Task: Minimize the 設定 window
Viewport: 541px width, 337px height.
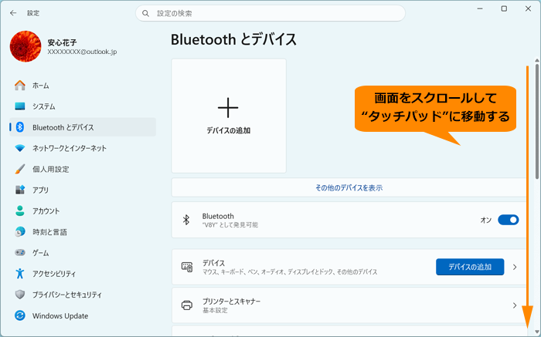Action: coord(480,8)
